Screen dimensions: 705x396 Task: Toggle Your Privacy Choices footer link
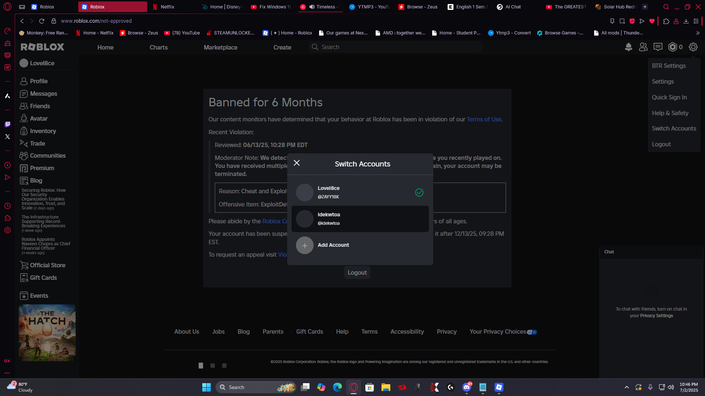click(503, 332)
